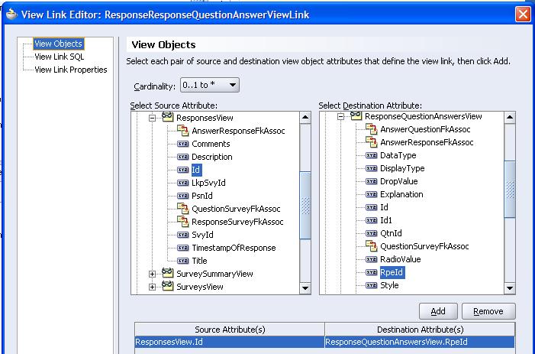
Task: Expand the SurveysView node
Action: tap(152, 287)
